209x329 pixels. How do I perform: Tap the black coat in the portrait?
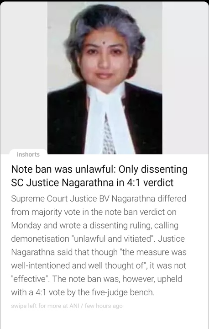click(145, 122)
